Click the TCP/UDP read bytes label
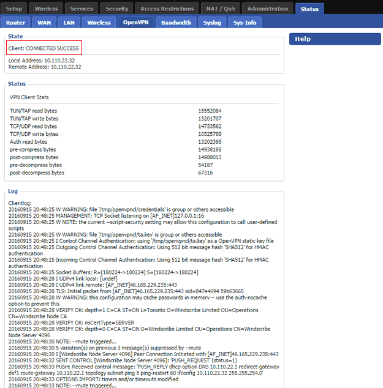This screenshot has height=388, width=383. point(34,126)
